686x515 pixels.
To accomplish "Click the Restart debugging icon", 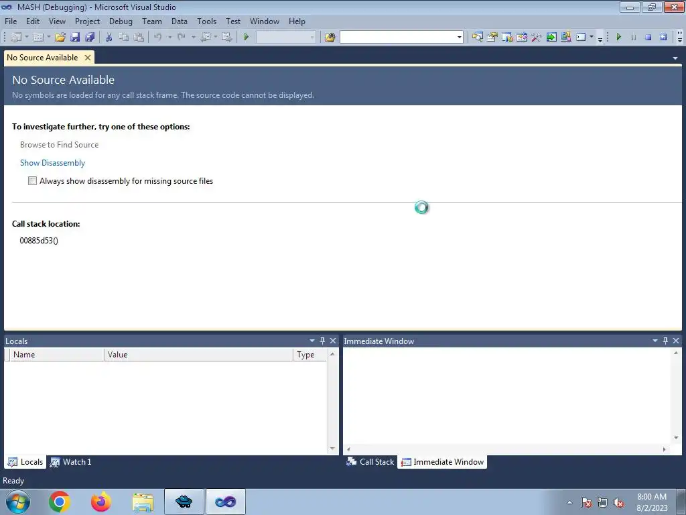I will [x=663, y=38].
